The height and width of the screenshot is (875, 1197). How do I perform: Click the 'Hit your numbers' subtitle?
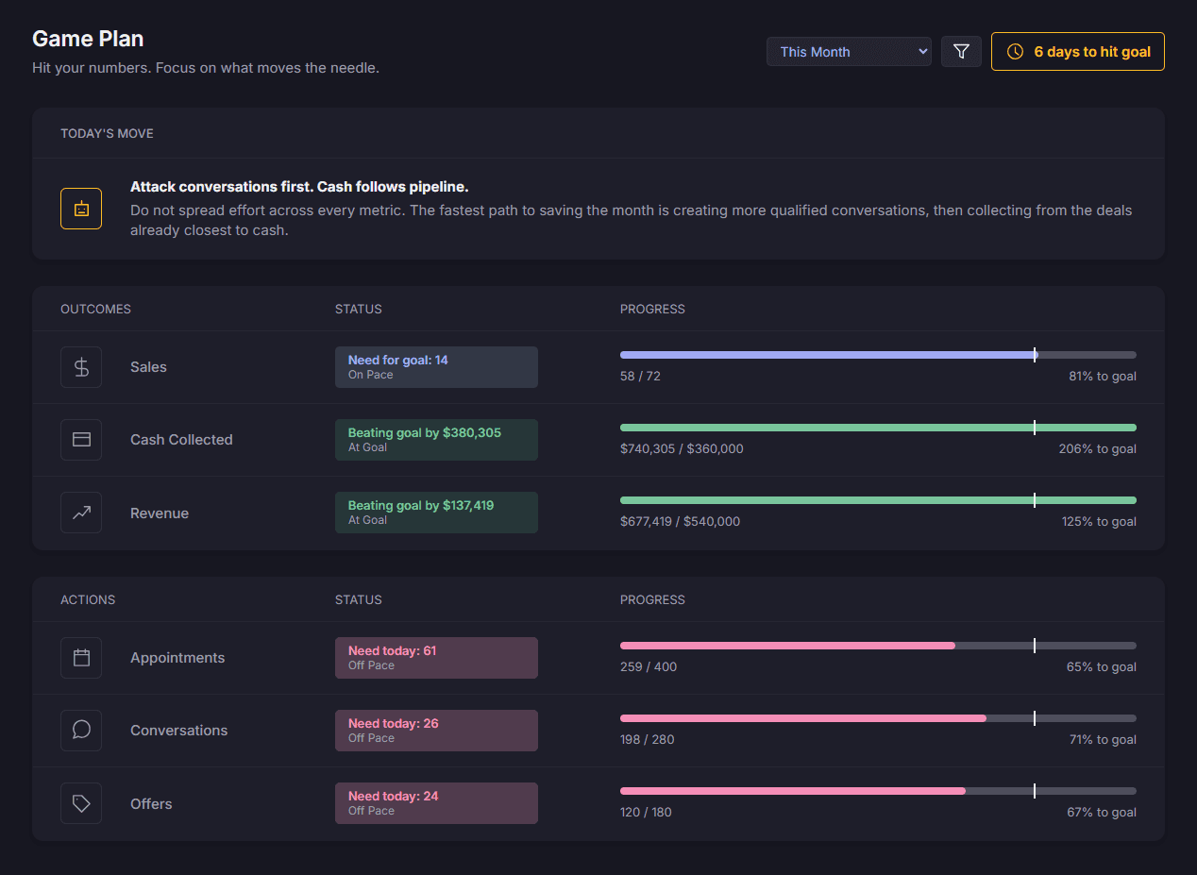(x=206, y=68)
